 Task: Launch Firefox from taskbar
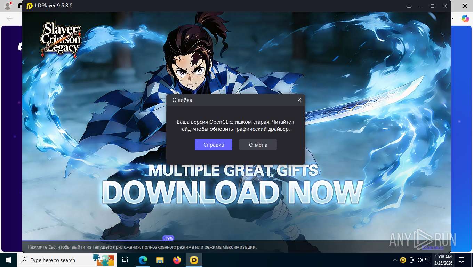click(177, 260)
